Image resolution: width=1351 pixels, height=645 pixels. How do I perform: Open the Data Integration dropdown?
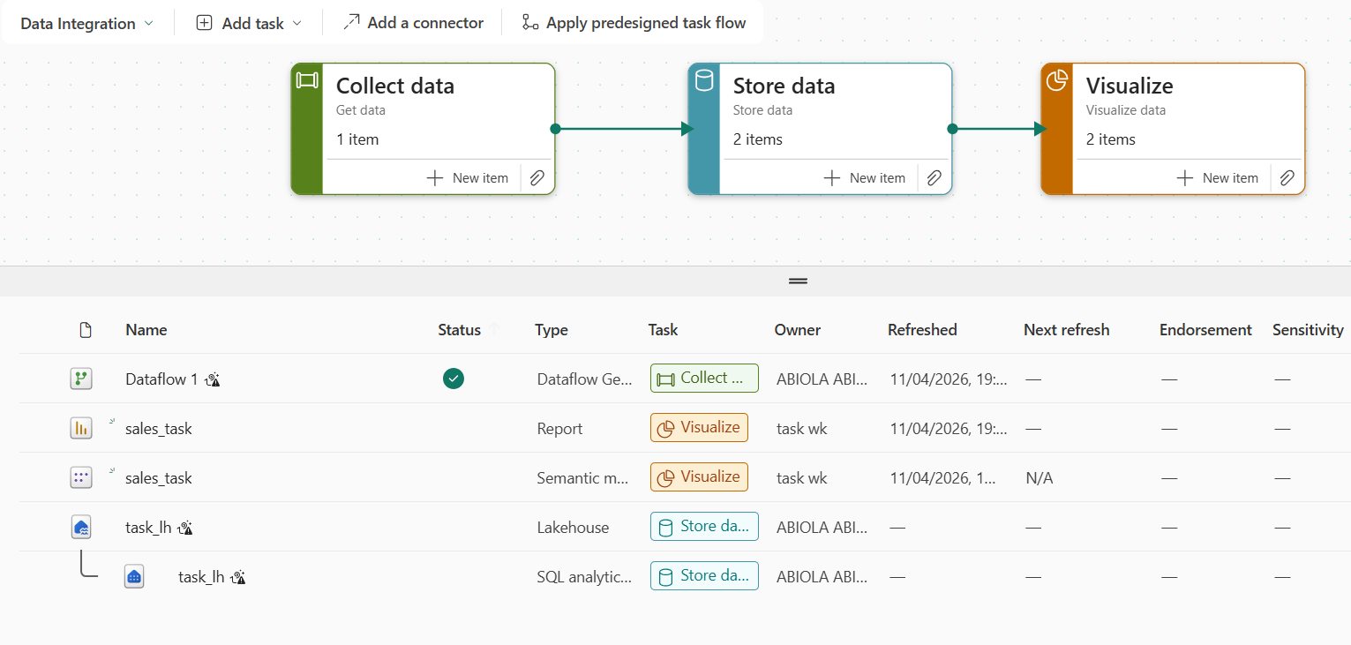pyautogui.click(x=86, y=24)
